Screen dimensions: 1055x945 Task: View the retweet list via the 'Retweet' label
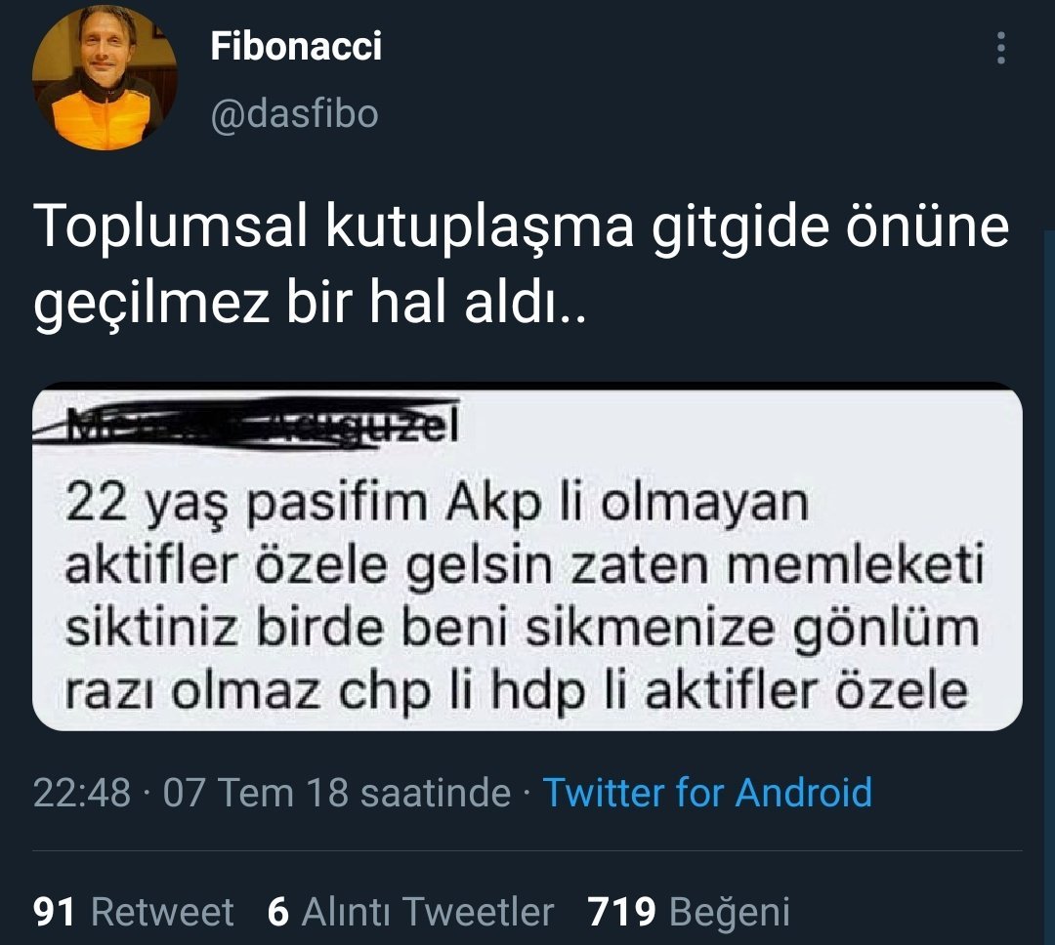162,912
